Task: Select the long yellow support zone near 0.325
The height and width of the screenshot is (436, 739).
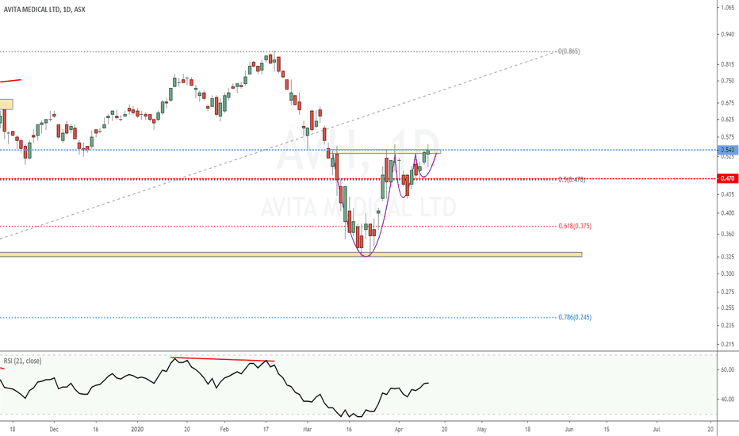Action: pyautogui.click(x=291, y=254)
